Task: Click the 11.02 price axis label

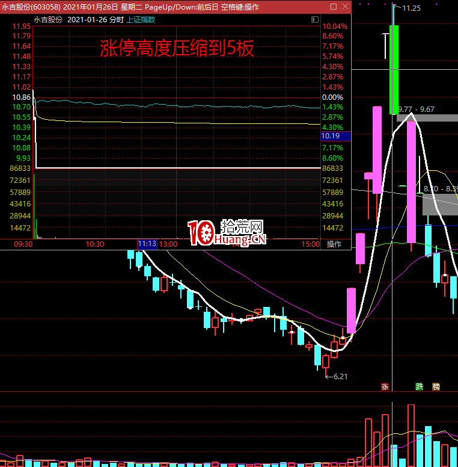Action: tap(22, 87)
